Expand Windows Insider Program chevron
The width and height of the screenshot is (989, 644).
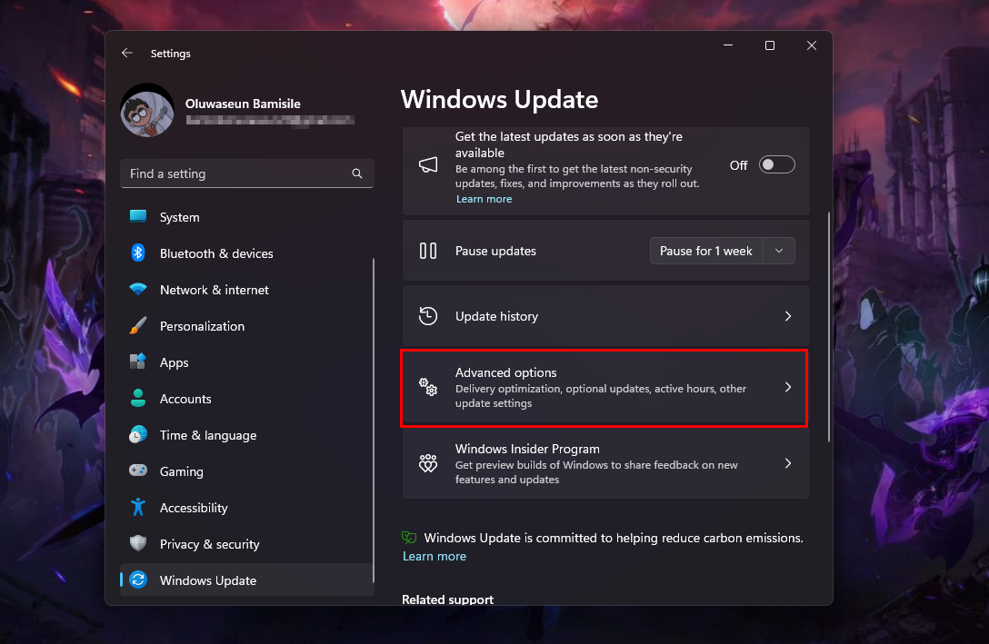point(787,463)
